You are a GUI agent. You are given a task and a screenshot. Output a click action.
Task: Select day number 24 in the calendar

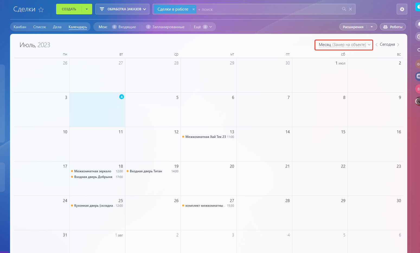pos(65,201)
